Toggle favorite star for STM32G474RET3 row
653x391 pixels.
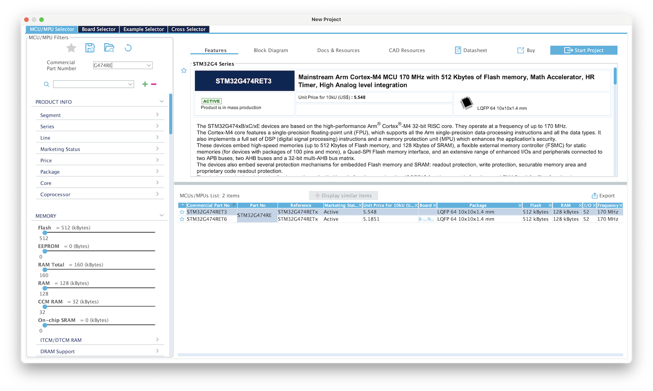(182, 212)
